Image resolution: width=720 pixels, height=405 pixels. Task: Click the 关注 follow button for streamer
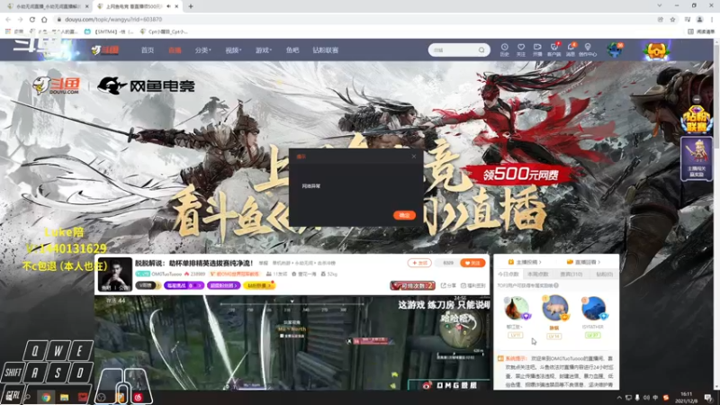[472, 263]
